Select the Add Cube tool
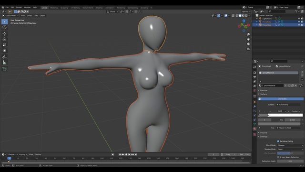Viewport: 305px width, 172px height. tap(4, 69)
